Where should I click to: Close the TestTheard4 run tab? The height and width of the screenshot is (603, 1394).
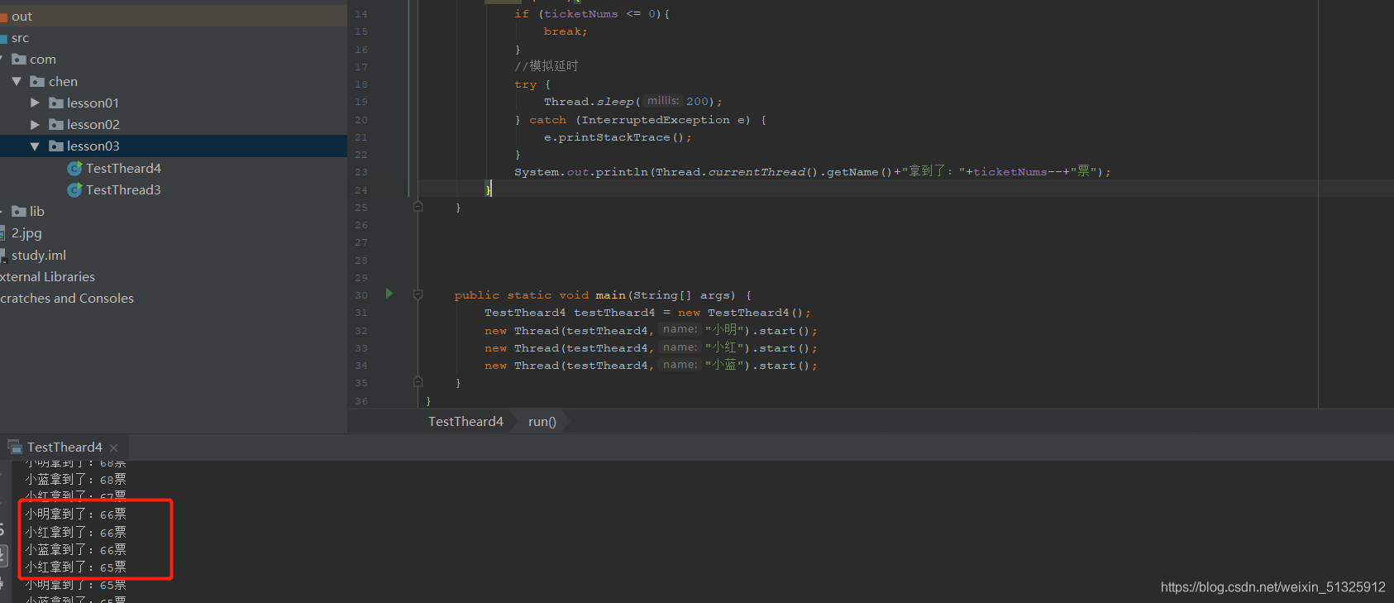click(114, 448)
